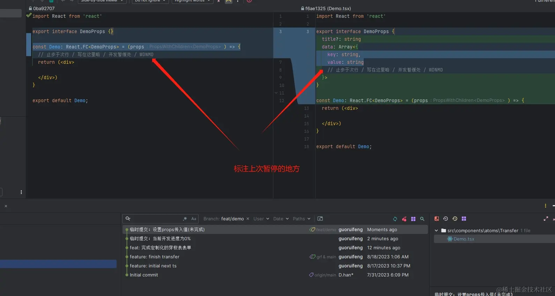The height and width of the screenshot is (296, 555).
Task: Click the grf & main branch label
Action: [323, 257]
